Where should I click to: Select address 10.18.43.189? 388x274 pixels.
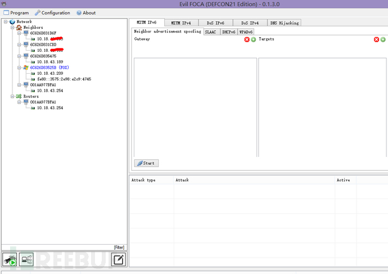50,62
